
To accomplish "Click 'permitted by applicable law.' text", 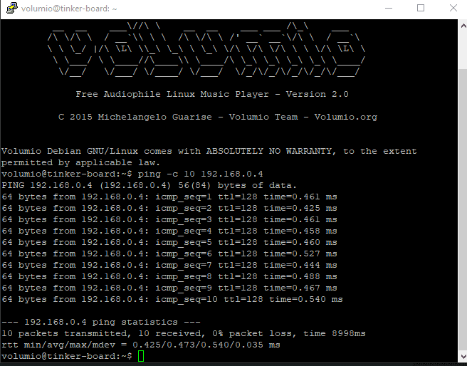I will click(81, 162).
